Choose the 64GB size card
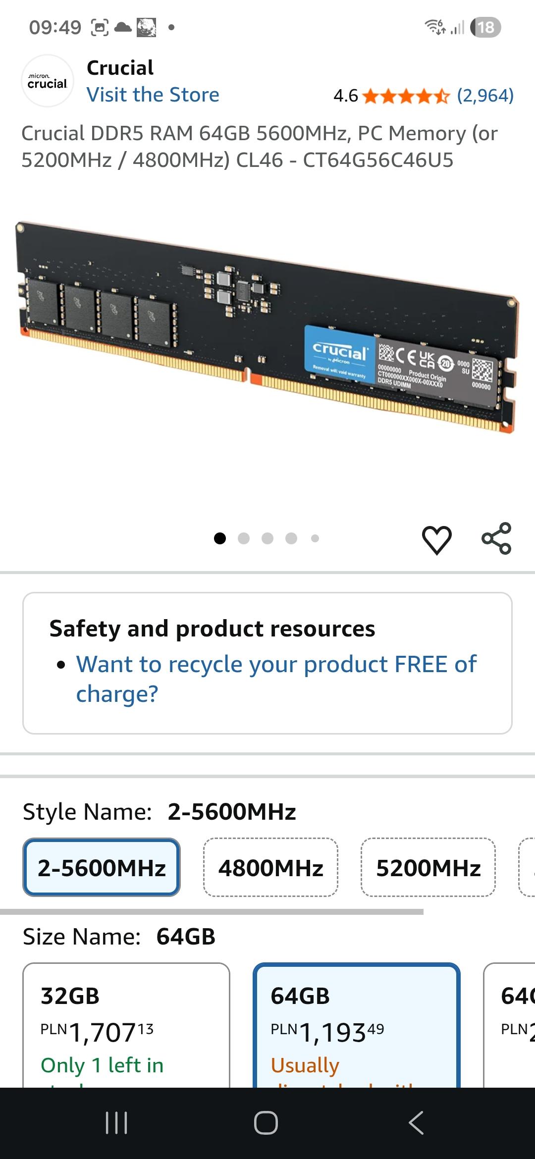The height and width of the screenshot is (1159, 535). pyautogui.click(x=357, y=1025)
